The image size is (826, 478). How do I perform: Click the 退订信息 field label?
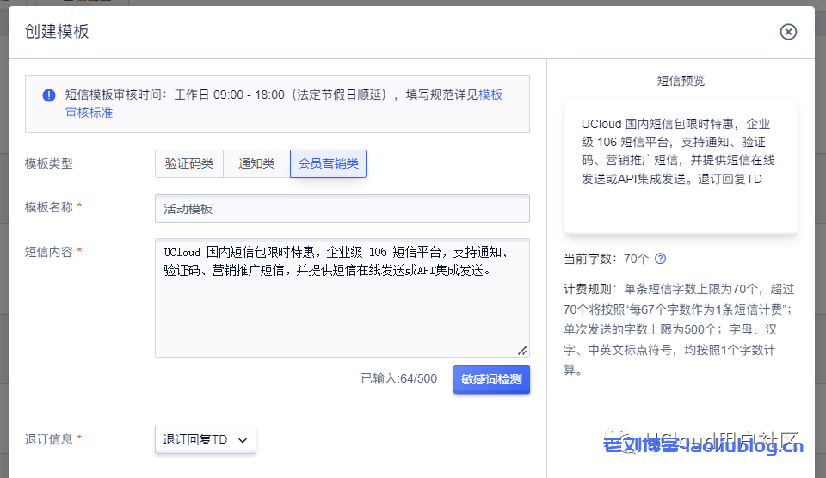pyautogui.click(x=49, y=439)
